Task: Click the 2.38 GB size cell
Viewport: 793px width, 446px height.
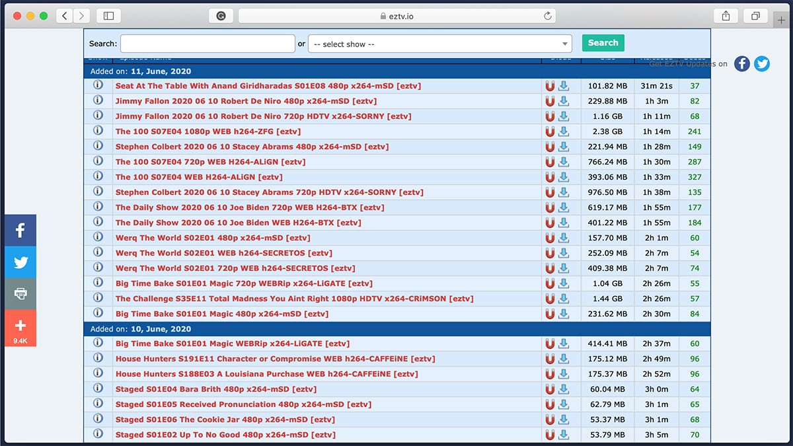Action: tap(607, 131)
